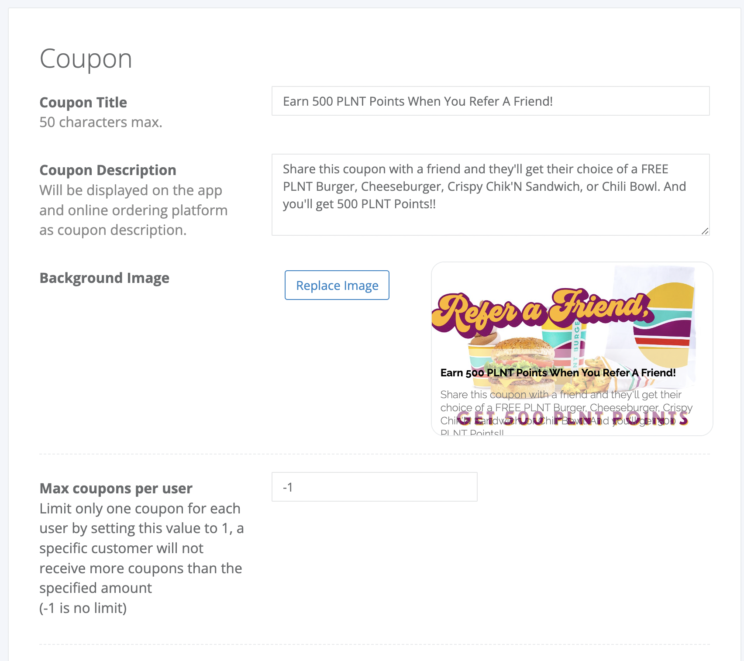Screen dimensions: 744x661
Task: Click the Replace Image button
Action: click(x=337, y=285)
